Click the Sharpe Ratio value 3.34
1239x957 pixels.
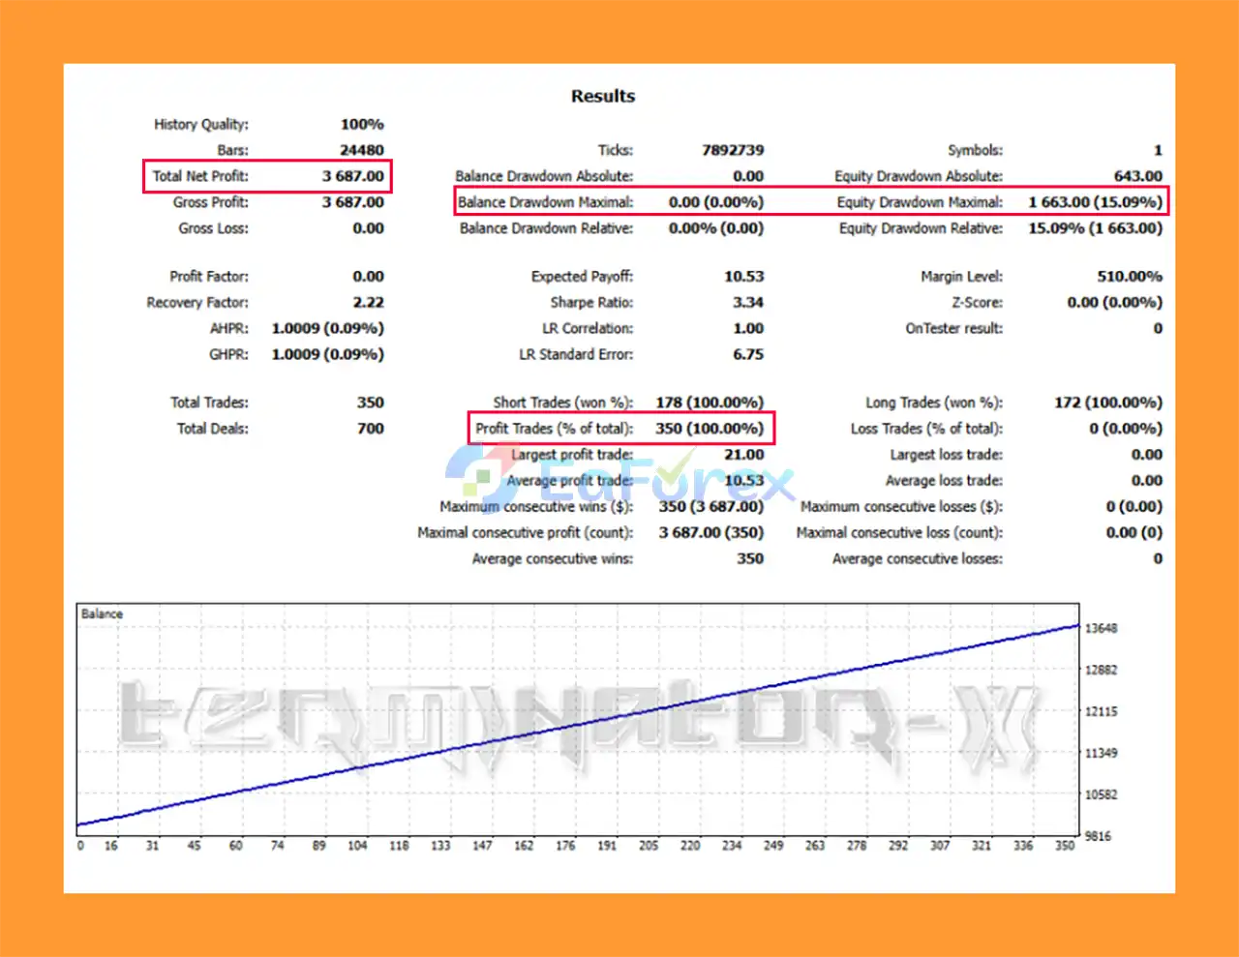click(747, 303)
